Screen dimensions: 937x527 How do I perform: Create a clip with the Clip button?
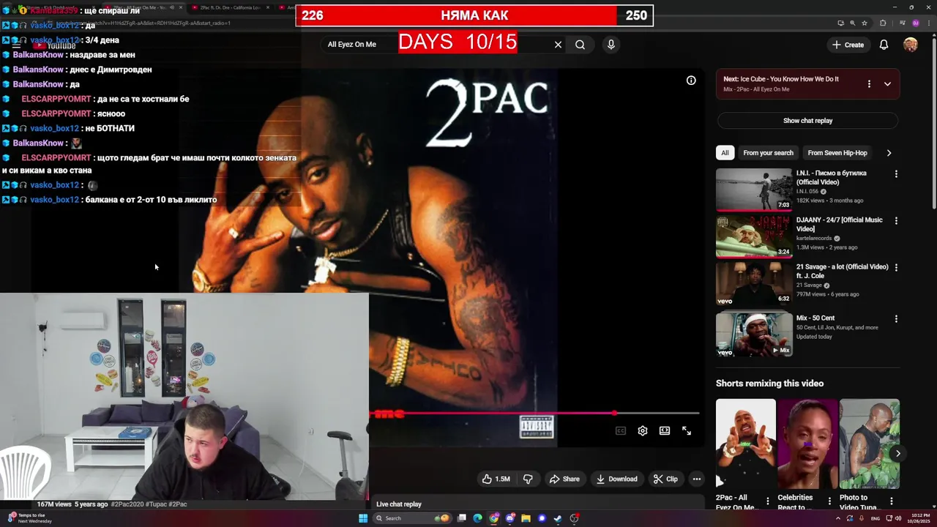coord(665,479)
